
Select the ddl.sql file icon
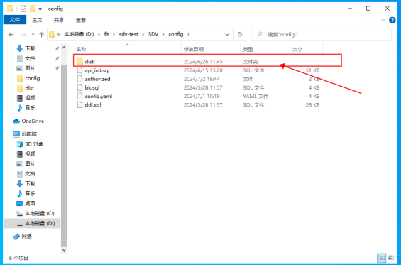click(80, 104)
